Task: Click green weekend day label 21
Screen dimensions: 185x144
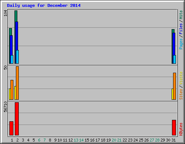Action: pyautogui.click(x=119, y=140)
